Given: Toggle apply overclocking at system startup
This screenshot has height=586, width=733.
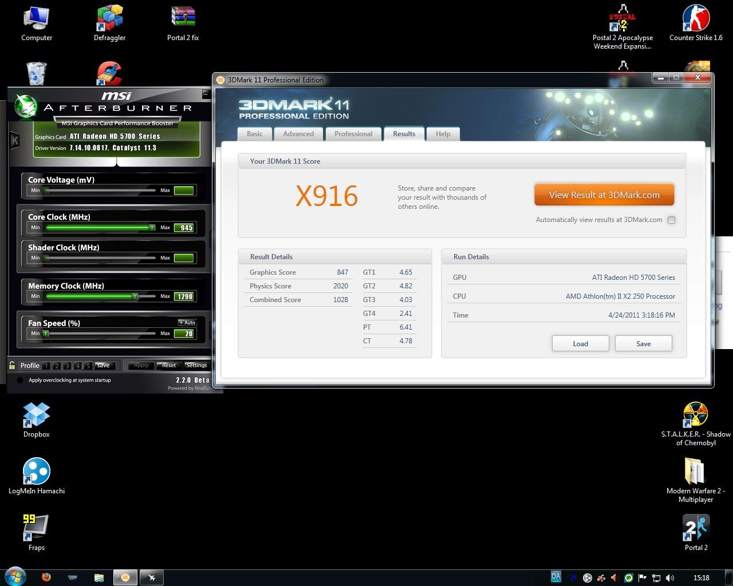Looking at the screenshot, I should [x=21, y=380].
